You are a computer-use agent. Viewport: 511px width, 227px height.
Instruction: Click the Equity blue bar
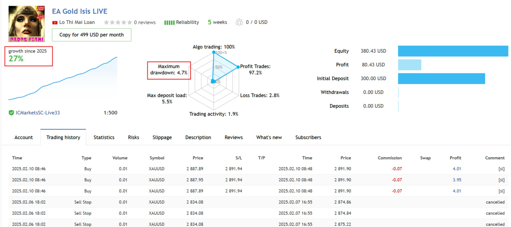tap(453, 51)
